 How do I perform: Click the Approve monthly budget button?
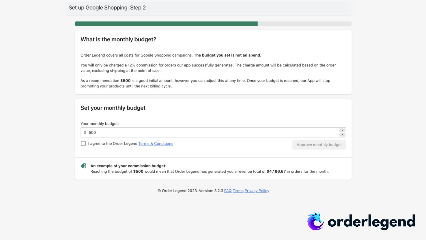click(x=319, y=145)
